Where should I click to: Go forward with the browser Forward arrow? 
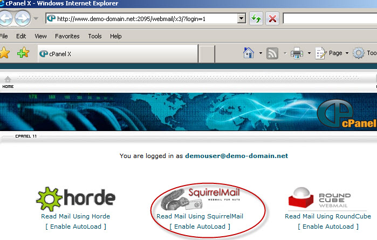click(23, 18)
